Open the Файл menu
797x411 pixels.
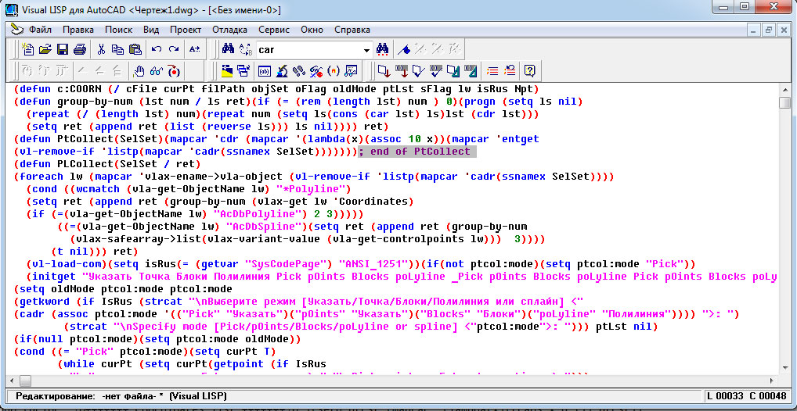click(x=40, y=30)
